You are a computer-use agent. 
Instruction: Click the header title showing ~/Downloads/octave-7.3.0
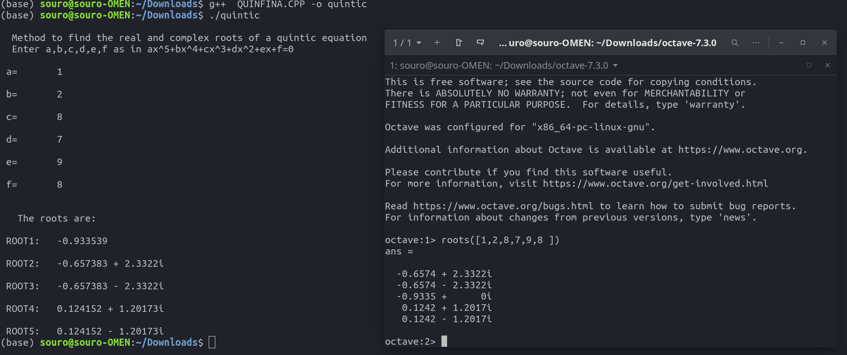click(608, 43)
